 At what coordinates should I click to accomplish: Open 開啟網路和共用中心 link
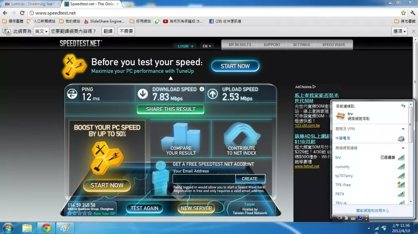tap(372, 211)
